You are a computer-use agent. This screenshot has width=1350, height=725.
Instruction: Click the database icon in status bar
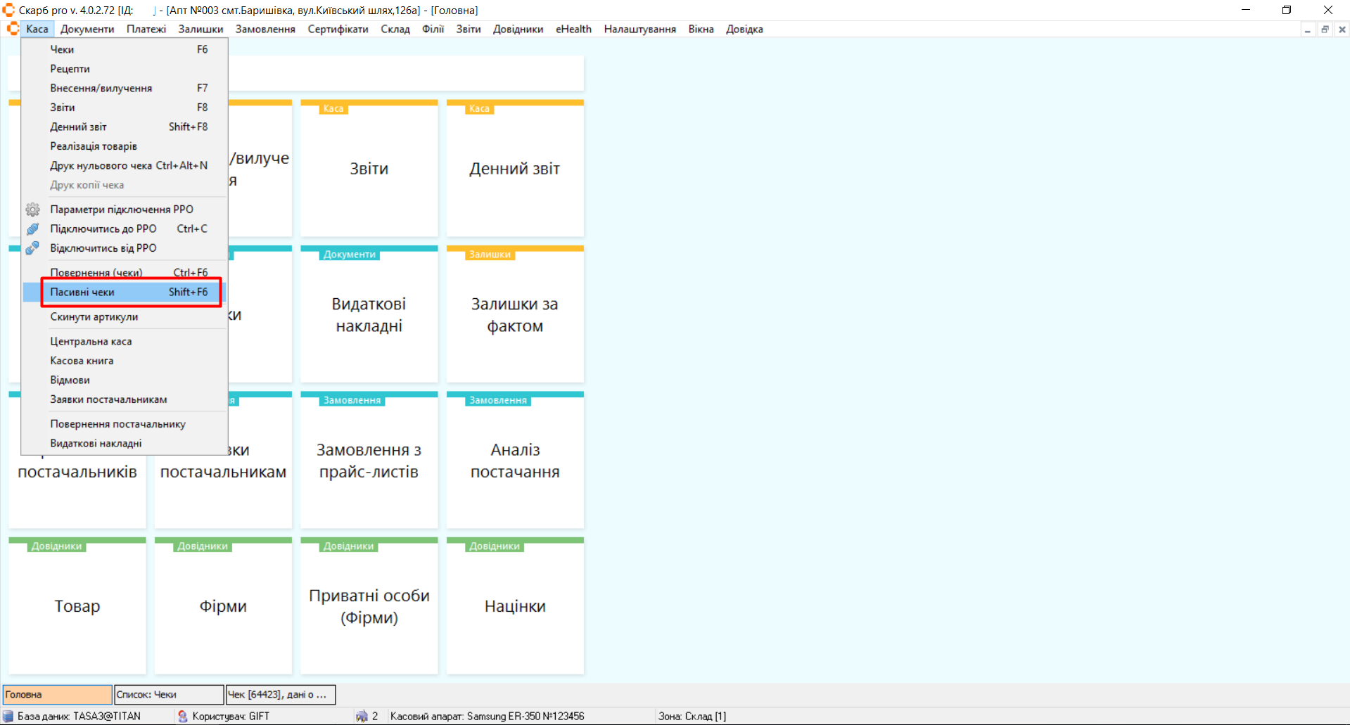coord(8,716)
